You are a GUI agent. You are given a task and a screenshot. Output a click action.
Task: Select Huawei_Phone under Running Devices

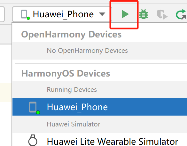[x=100, y=107]
